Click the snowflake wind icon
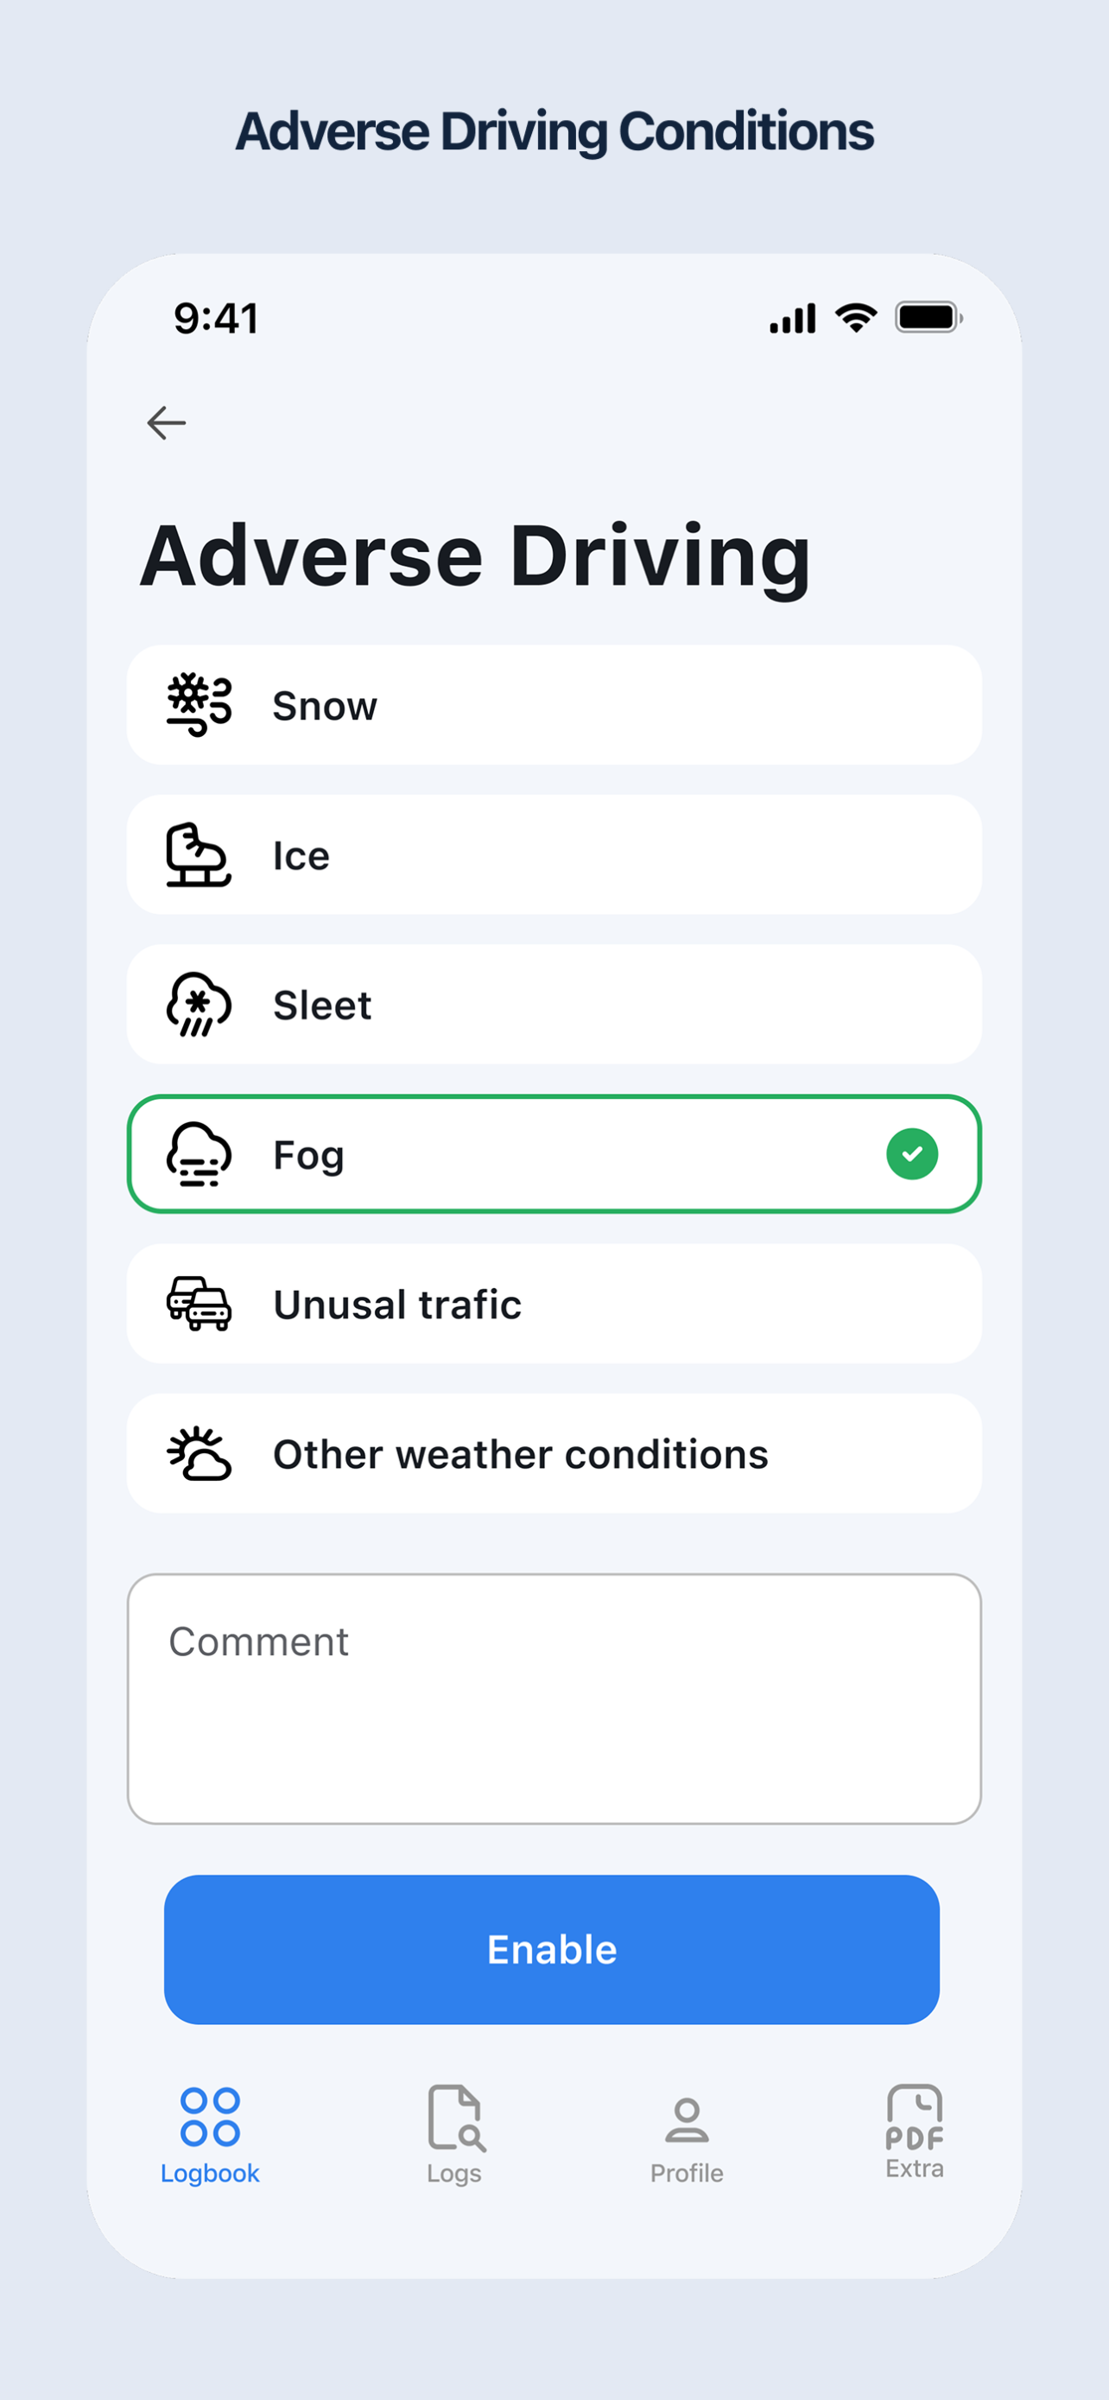Viewport: 1109px width, 2400px height. [199, 705]
